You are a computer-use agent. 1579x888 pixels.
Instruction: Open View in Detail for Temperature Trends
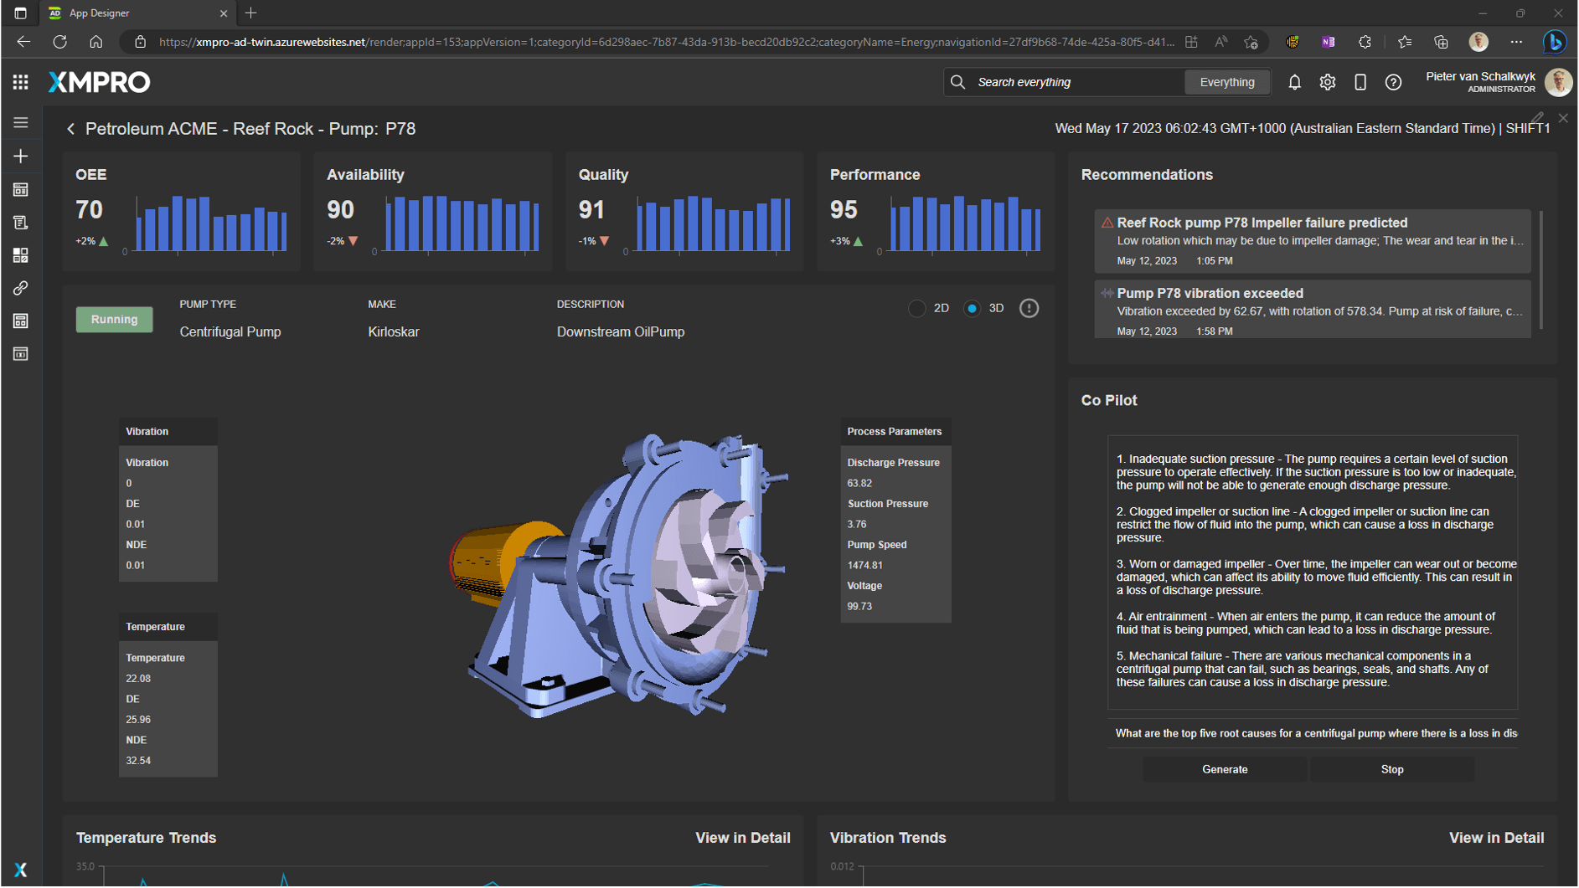(x=742, y=838)
